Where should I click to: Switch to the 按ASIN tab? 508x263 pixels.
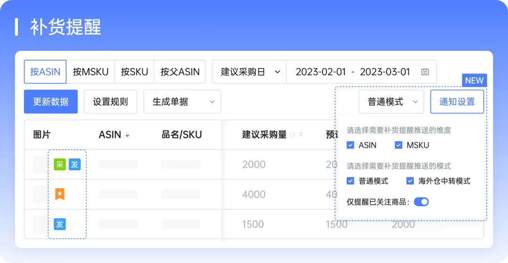coord(45,72)
